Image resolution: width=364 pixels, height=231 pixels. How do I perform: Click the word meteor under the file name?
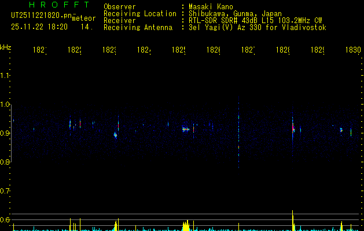coord(84,18)
